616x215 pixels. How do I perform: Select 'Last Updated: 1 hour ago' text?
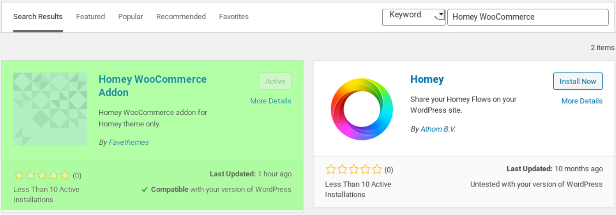[250, 174]
